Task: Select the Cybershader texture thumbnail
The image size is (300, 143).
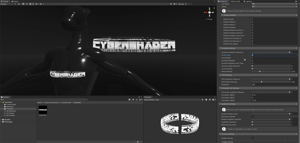Action: pos(43,110)
